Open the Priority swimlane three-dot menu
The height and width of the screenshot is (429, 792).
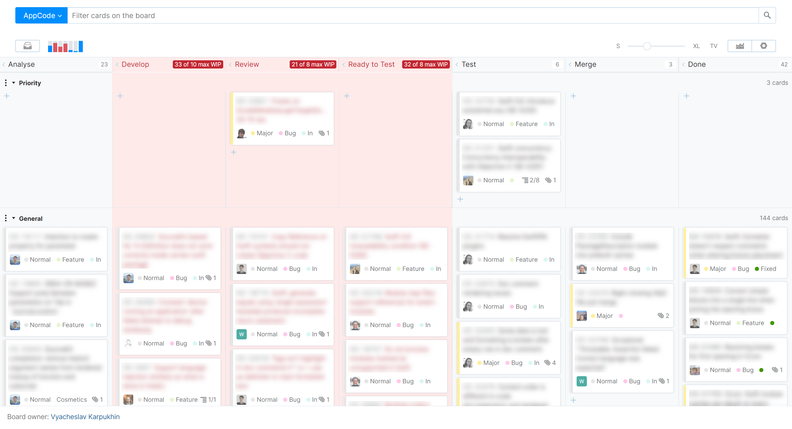[6, 83]
